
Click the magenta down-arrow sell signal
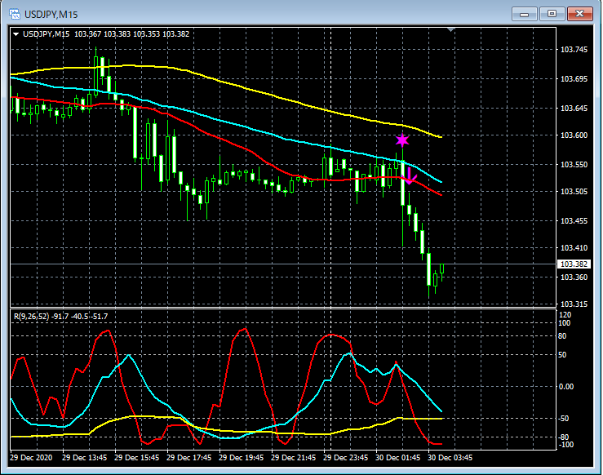pyautogui.click(x=410, y=175)
